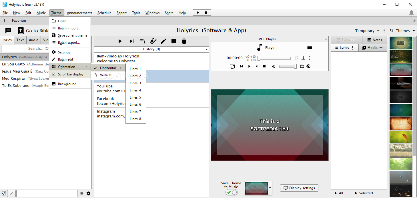Click the music note Player icon
417x198 pixels.
pos(260,47)
